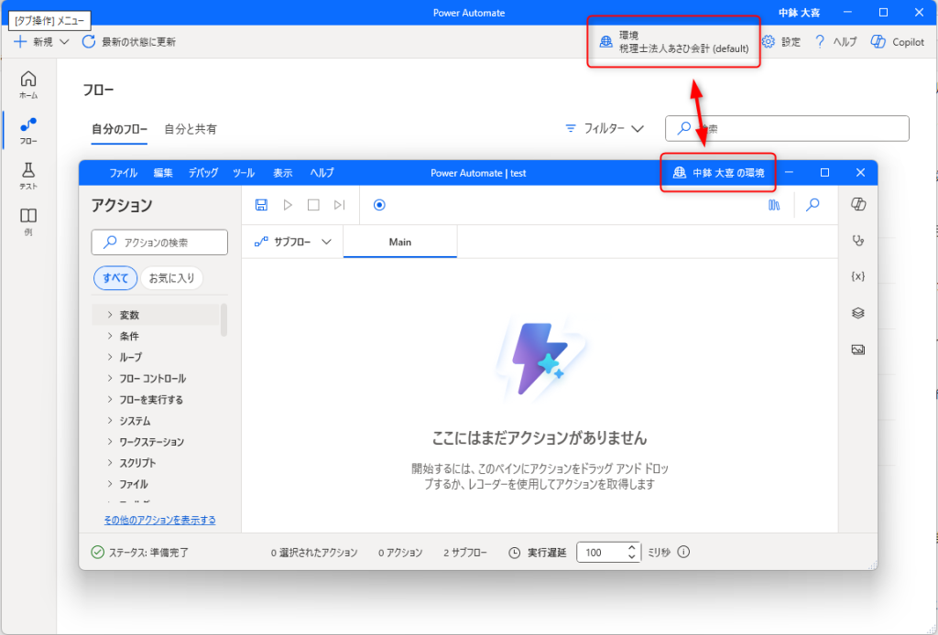Click the 実行遅延 info icon
This screenshot has height=635, width=938.
point(683,552)
